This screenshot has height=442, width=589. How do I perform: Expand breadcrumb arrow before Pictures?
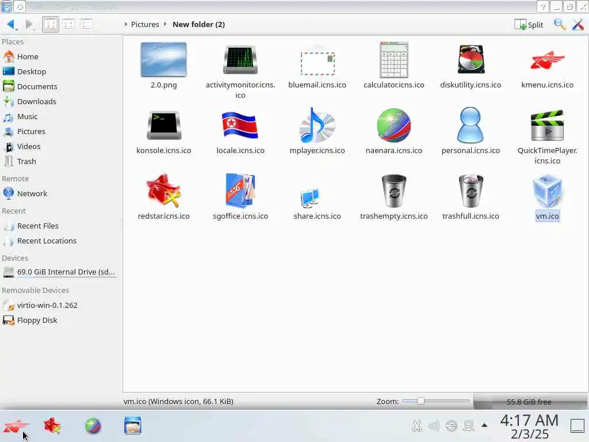[x=126, y=24]
